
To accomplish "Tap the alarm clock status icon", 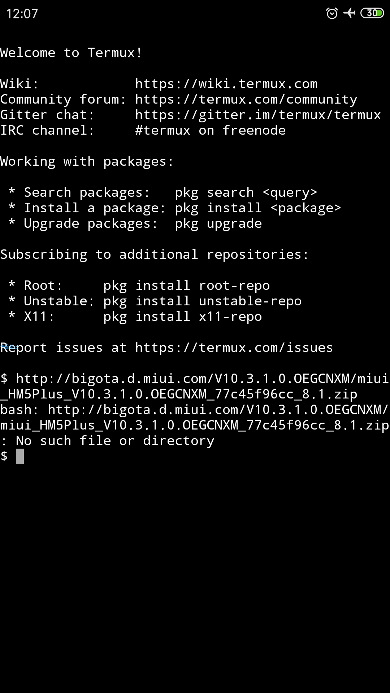I will pos(332,13).
